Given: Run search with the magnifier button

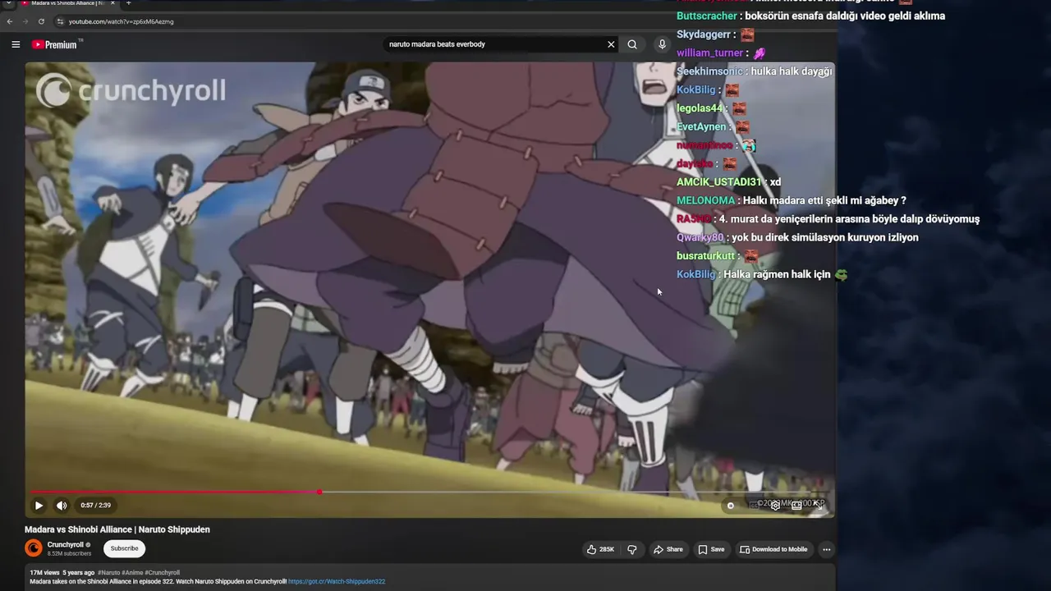Looking at the screenshot, I should (x=632, y=44).
